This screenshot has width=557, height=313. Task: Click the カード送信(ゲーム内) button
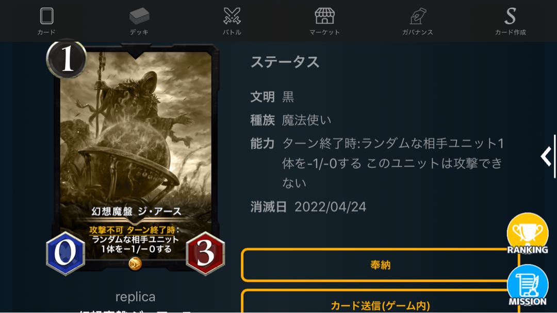[380, 301]
